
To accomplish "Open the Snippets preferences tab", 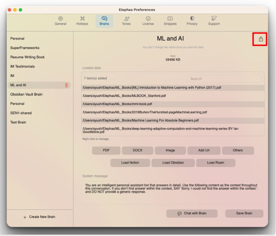I will pyautogui.click(x=170, y=21).
